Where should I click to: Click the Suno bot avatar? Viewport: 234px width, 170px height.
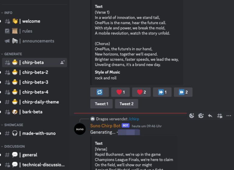coord(80,129)
